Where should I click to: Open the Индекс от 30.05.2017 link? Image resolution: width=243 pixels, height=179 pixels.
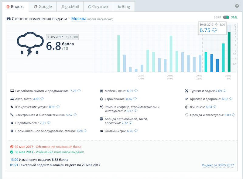[218, 165]
